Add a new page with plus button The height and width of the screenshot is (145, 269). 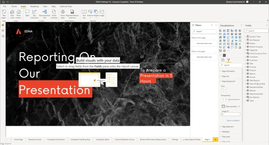[215, 140]
